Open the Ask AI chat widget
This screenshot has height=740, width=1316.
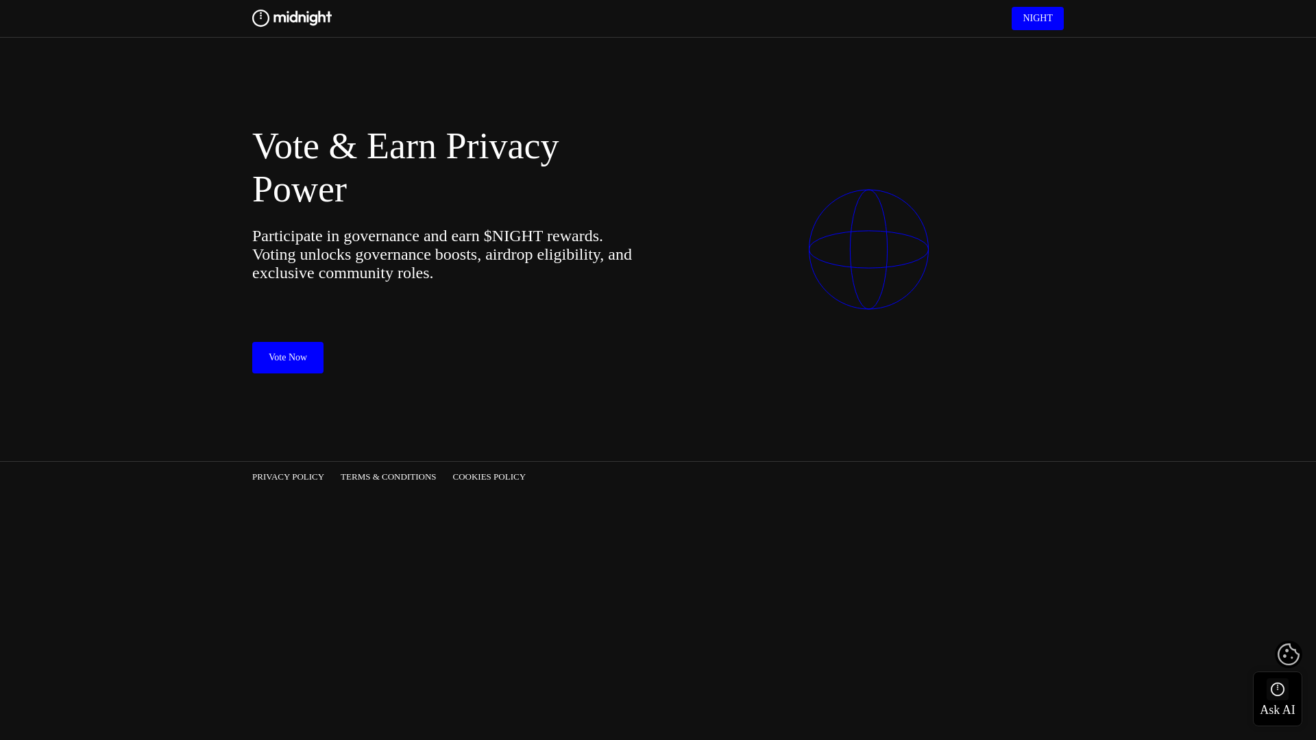coord(1278,699)
